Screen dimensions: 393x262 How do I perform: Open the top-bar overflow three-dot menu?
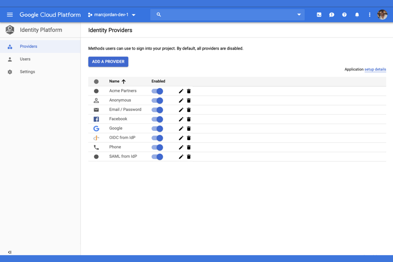[370, 15]
